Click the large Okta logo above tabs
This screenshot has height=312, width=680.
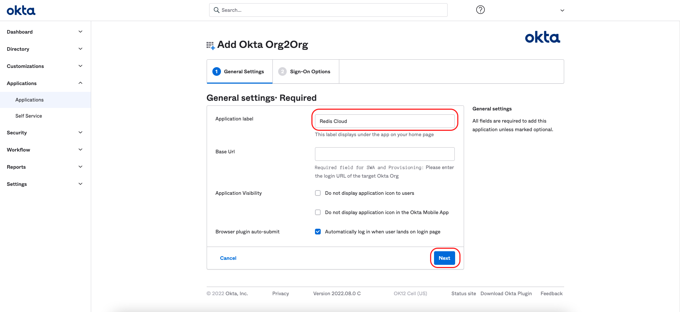click(542, 37)
